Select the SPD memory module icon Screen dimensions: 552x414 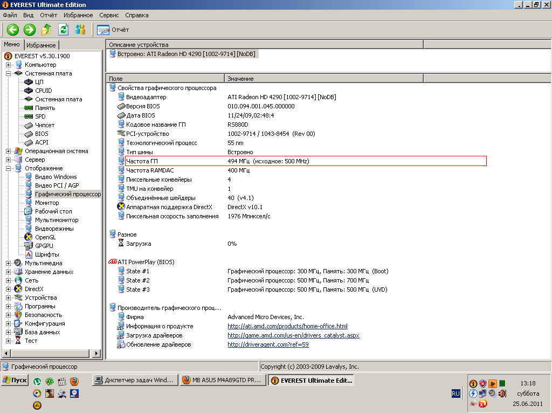click(x=29, y=116)
